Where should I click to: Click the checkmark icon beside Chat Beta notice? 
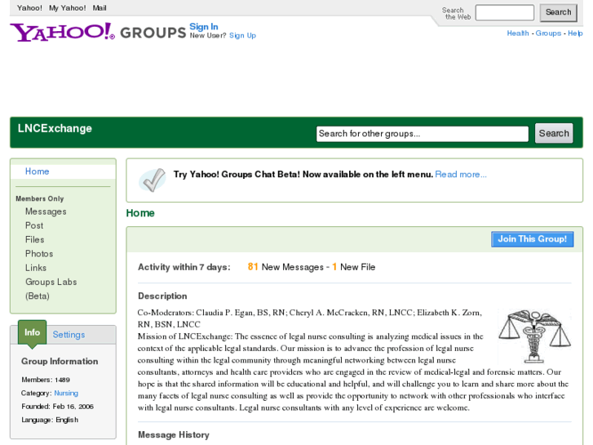(x=152, y=180)
